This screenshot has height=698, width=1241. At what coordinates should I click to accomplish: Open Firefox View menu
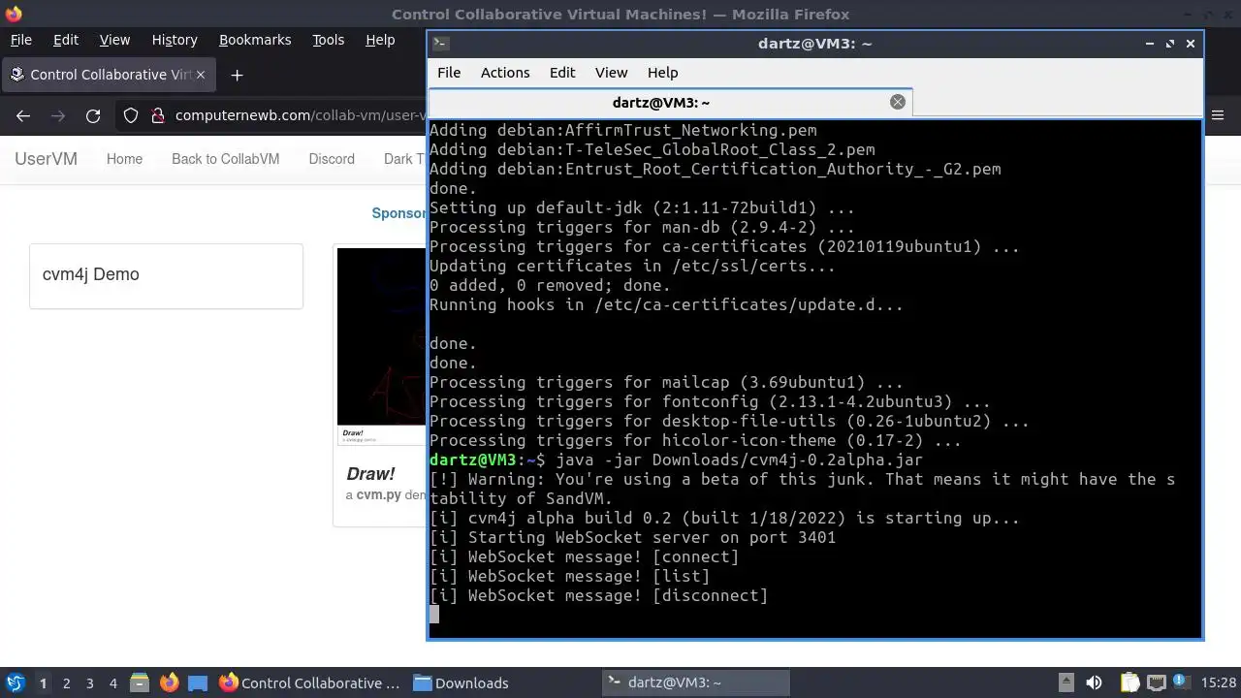coord(114,40)
